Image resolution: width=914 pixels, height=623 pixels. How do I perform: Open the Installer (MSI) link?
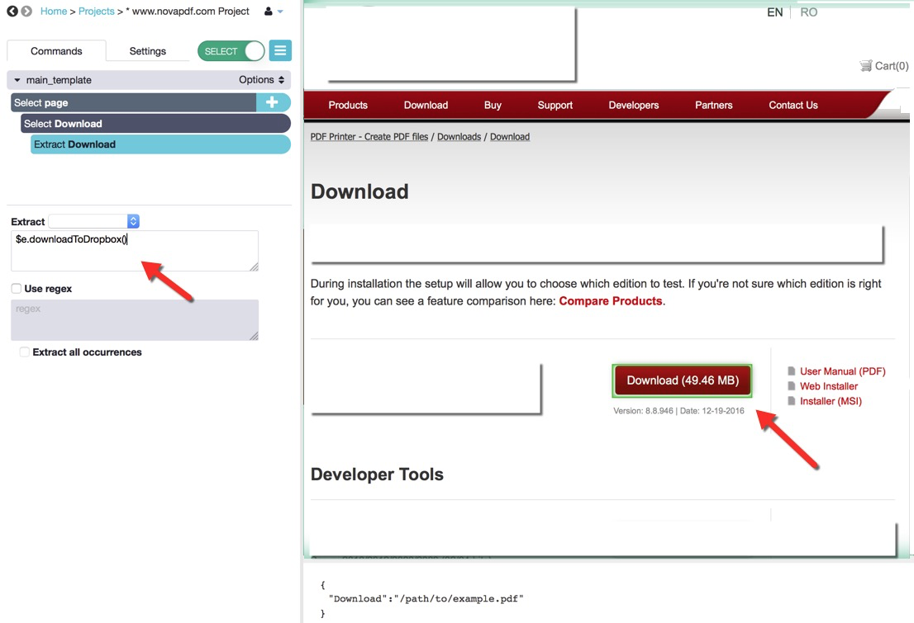[831, 400]
